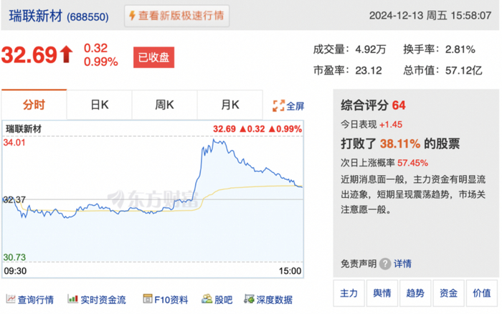Image resolution: width=502 pixels, height=314 pixels.
Task: Open the 股吧 forum link
Action: [x=223, y=300]
